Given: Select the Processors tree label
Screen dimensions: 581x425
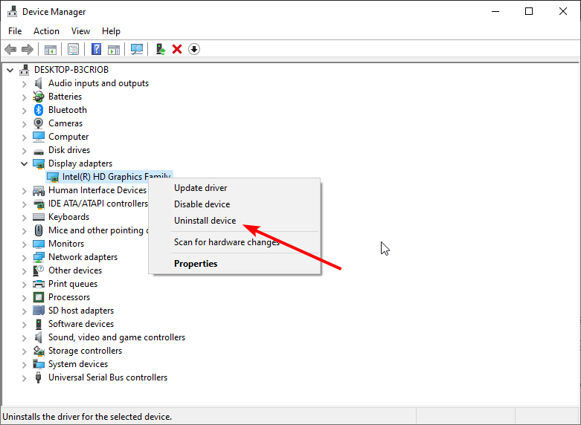Looking at the screenshot, I should pos(69,297).
